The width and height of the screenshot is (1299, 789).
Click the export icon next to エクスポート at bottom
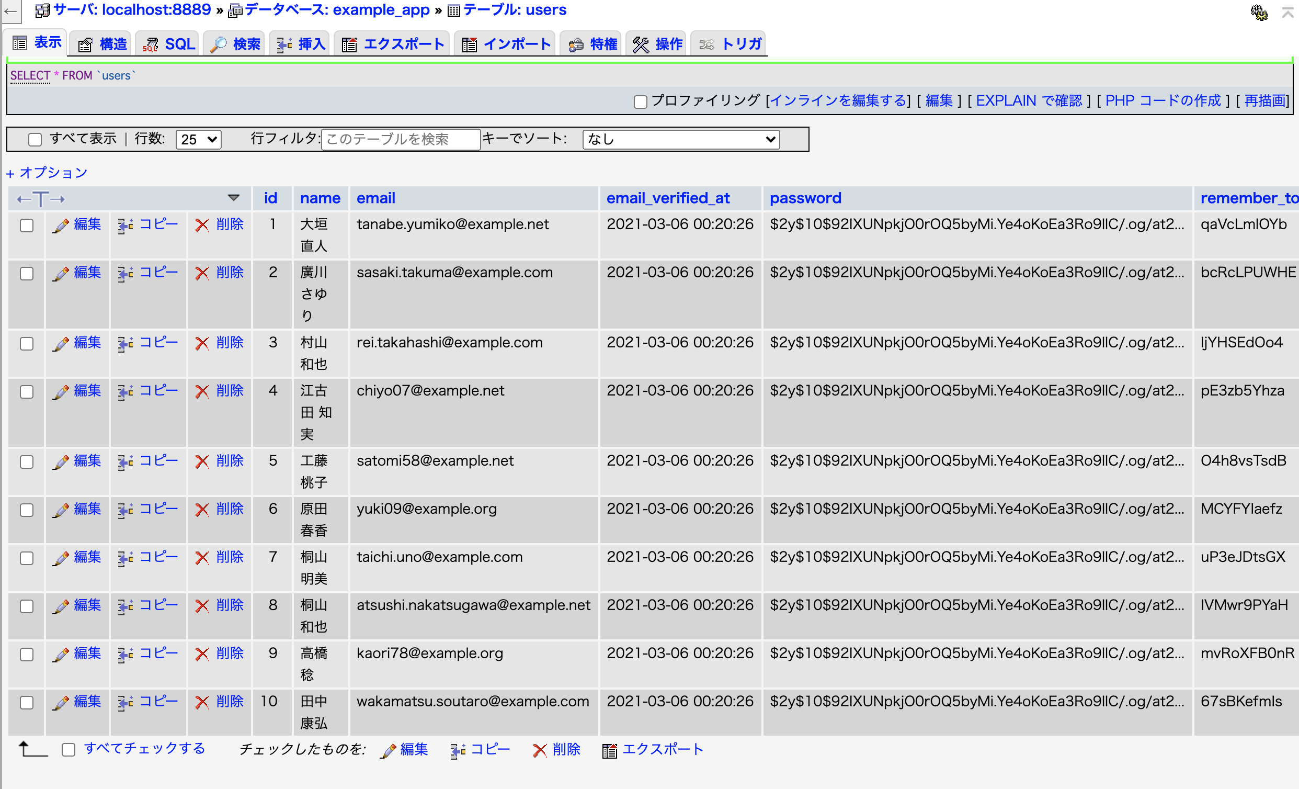(609, 749)
